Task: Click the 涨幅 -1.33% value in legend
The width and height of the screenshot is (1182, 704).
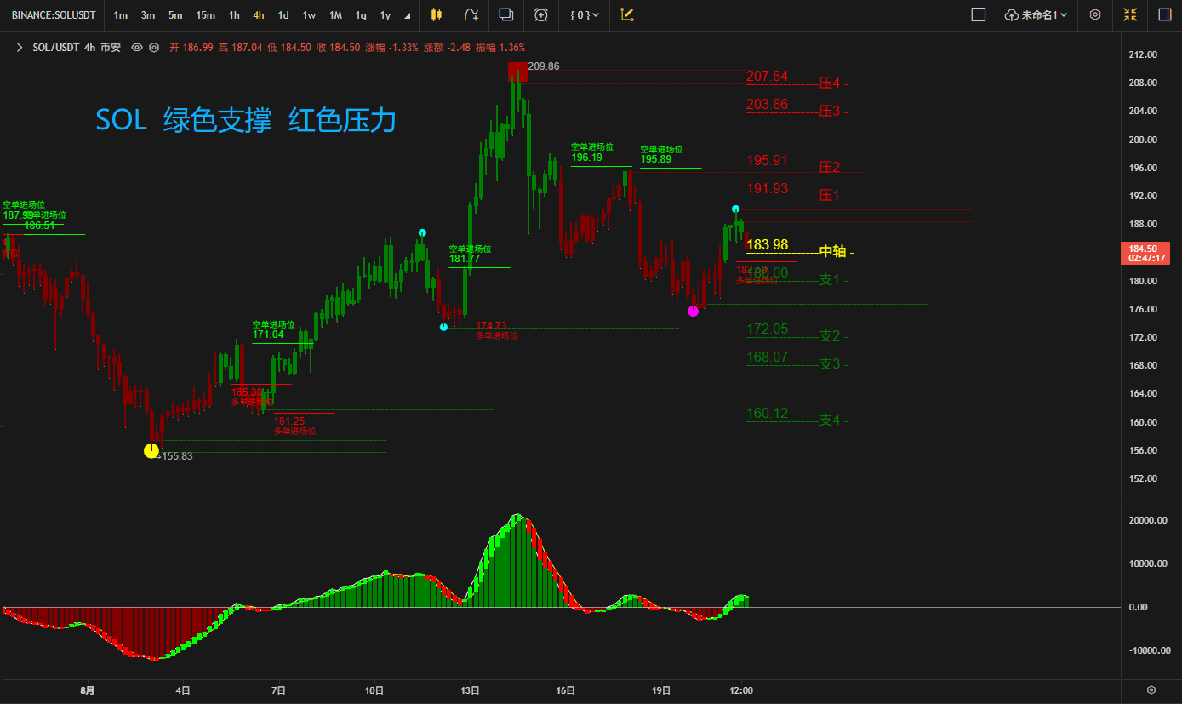Action: click(x=391, y=48)
